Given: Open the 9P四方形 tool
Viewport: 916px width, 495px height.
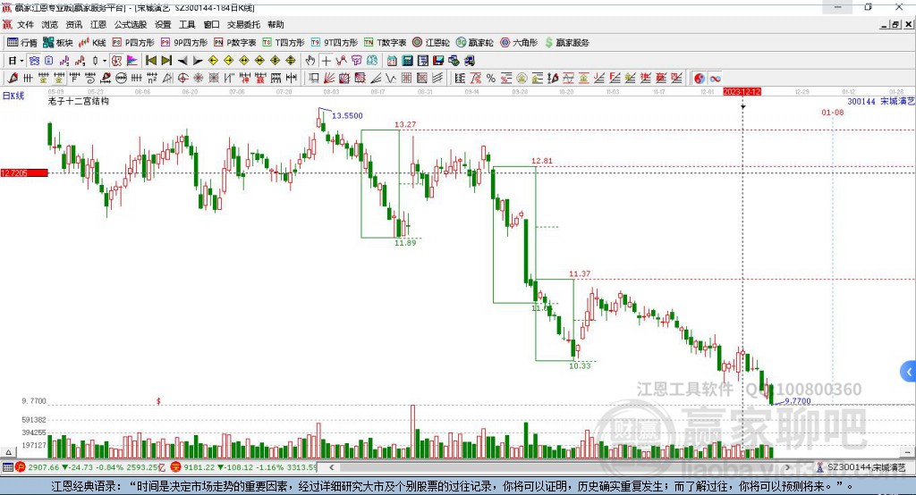Looking at the screenshot, I should click(x=184, y=43).
